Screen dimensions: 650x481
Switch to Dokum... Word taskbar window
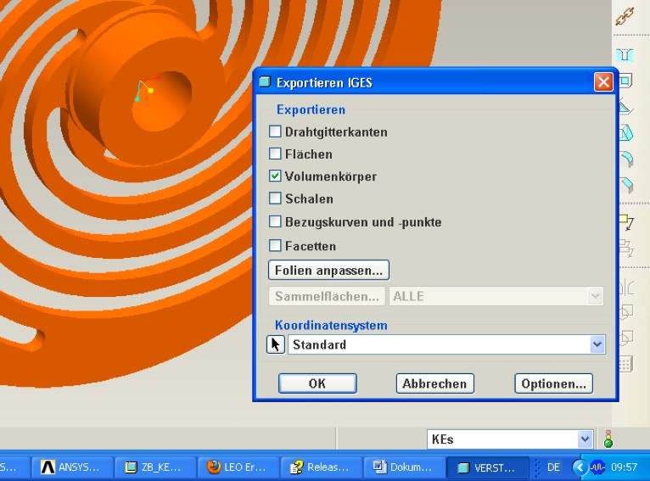click(x=404, y=467)
